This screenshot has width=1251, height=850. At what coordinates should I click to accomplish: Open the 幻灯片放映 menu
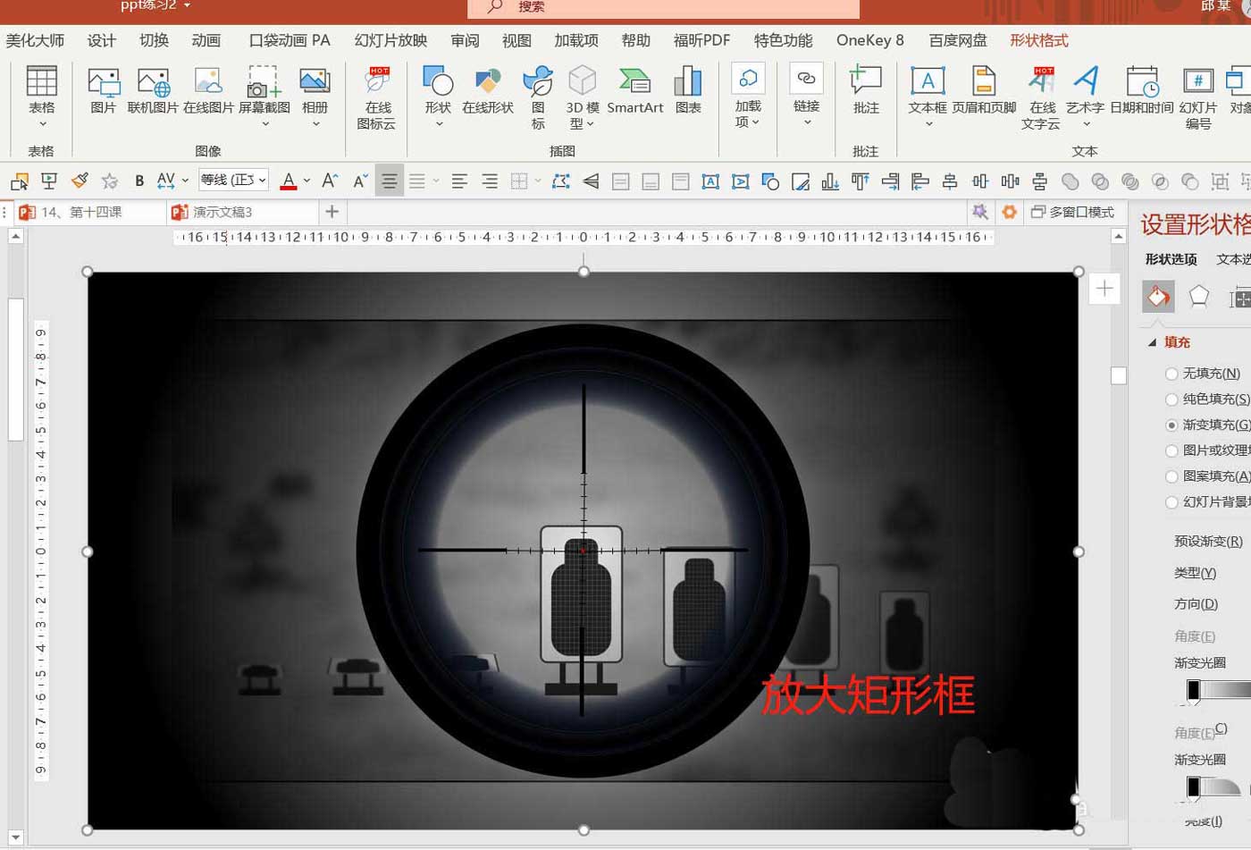pos(390,39)
